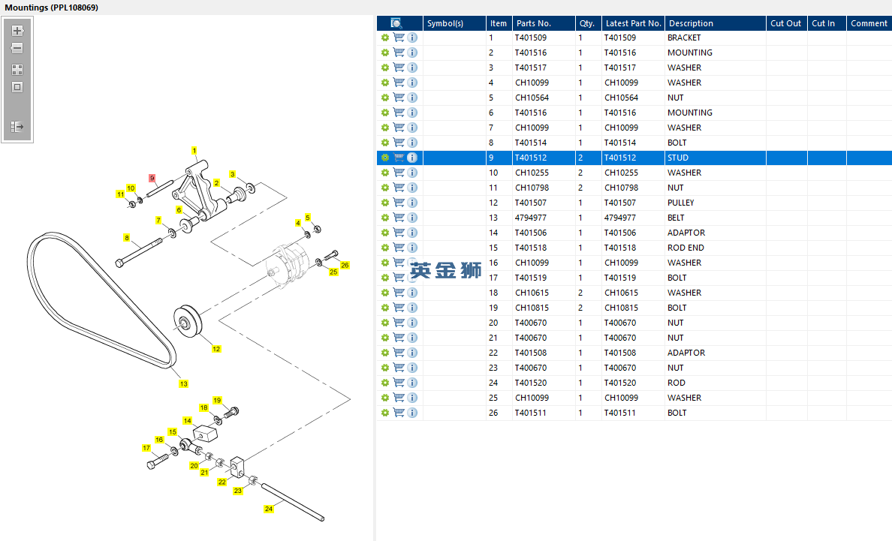Click callout 12 on the pulley
This screenshot has width=892, height=541.
tap(216, 349)
